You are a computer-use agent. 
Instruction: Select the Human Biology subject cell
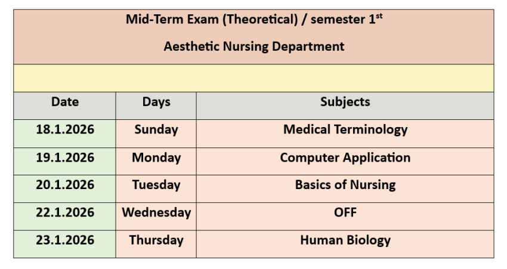345,240
